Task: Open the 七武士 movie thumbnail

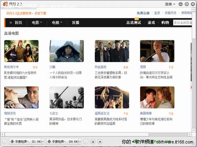Action: point(67,97)
